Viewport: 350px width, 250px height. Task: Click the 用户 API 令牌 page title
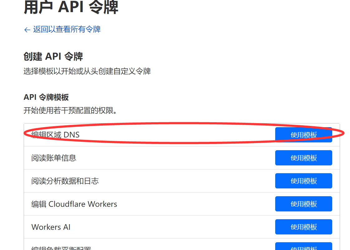(x=71, y=7)
